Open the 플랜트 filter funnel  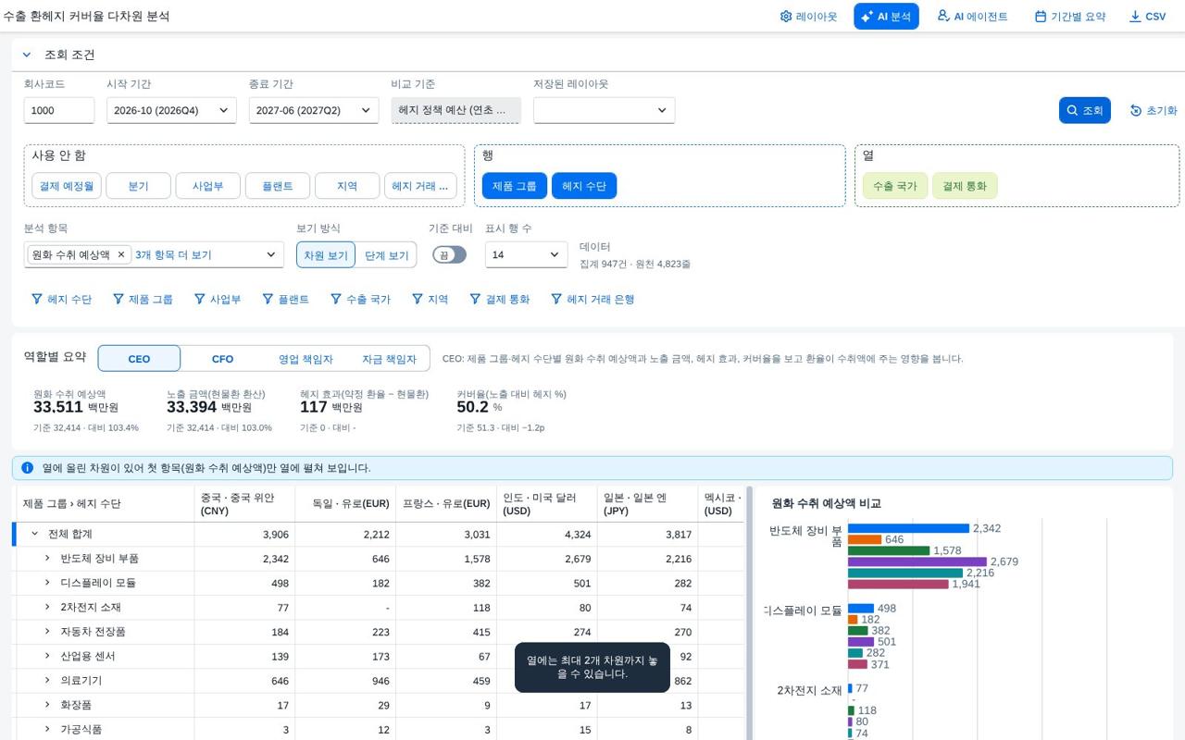[x=268, y=300]
